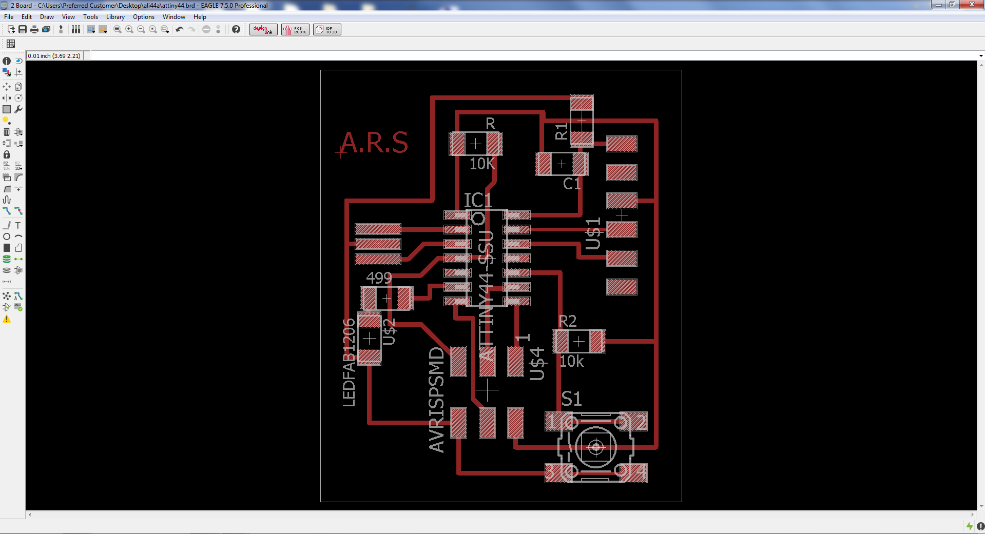The image size is (985, 534).
Task: Select the Delete trash can tool
Action: 7,132
